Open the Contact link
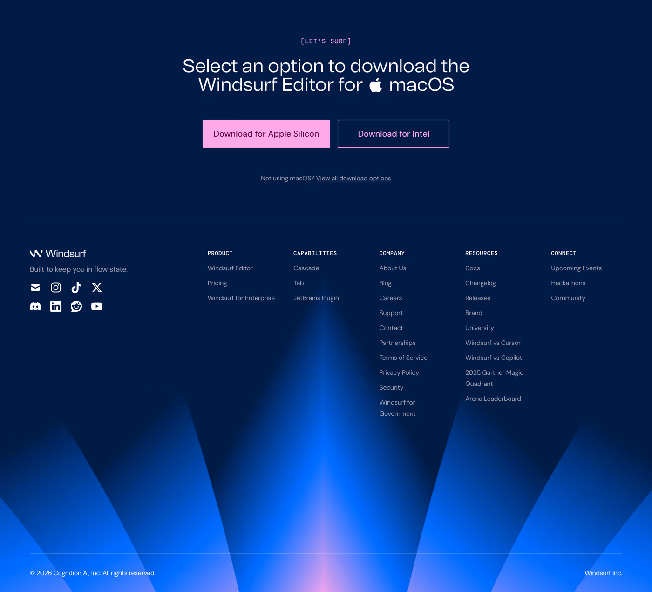This screenshot has width=652, height=592. [391, 328]
